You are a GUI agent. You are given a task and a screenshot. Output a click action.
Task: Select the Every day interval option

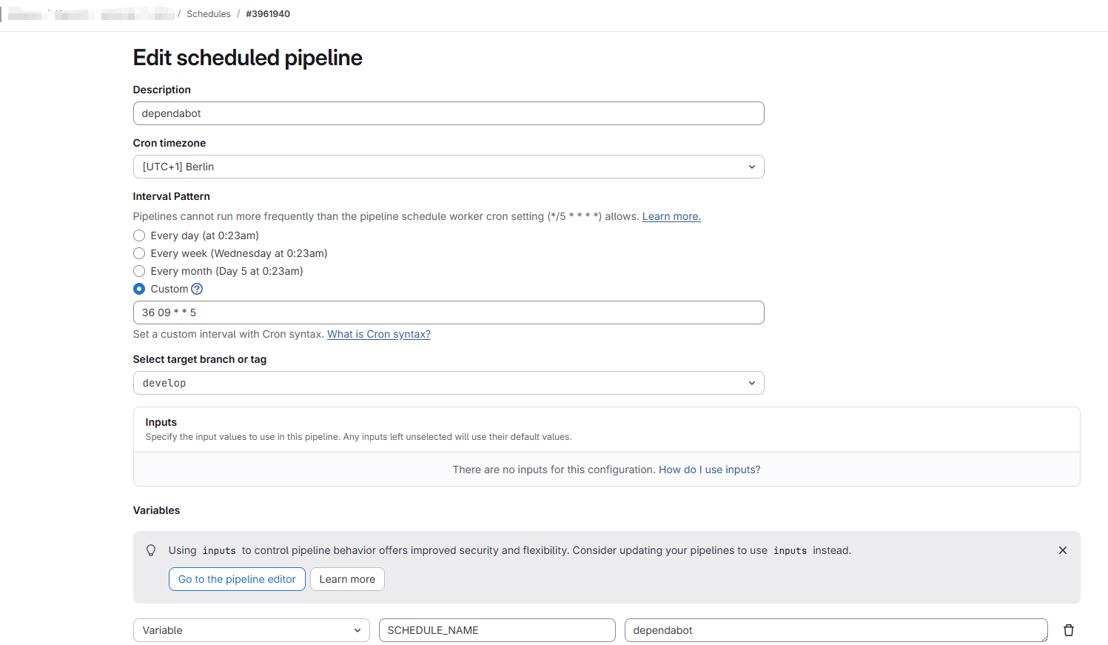139,235
